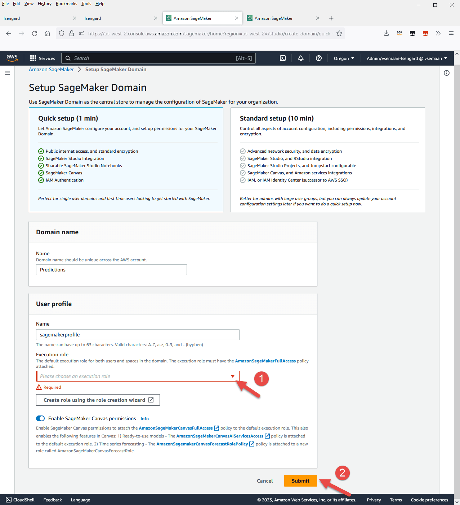Go to browser home page icon

[47, 34]
